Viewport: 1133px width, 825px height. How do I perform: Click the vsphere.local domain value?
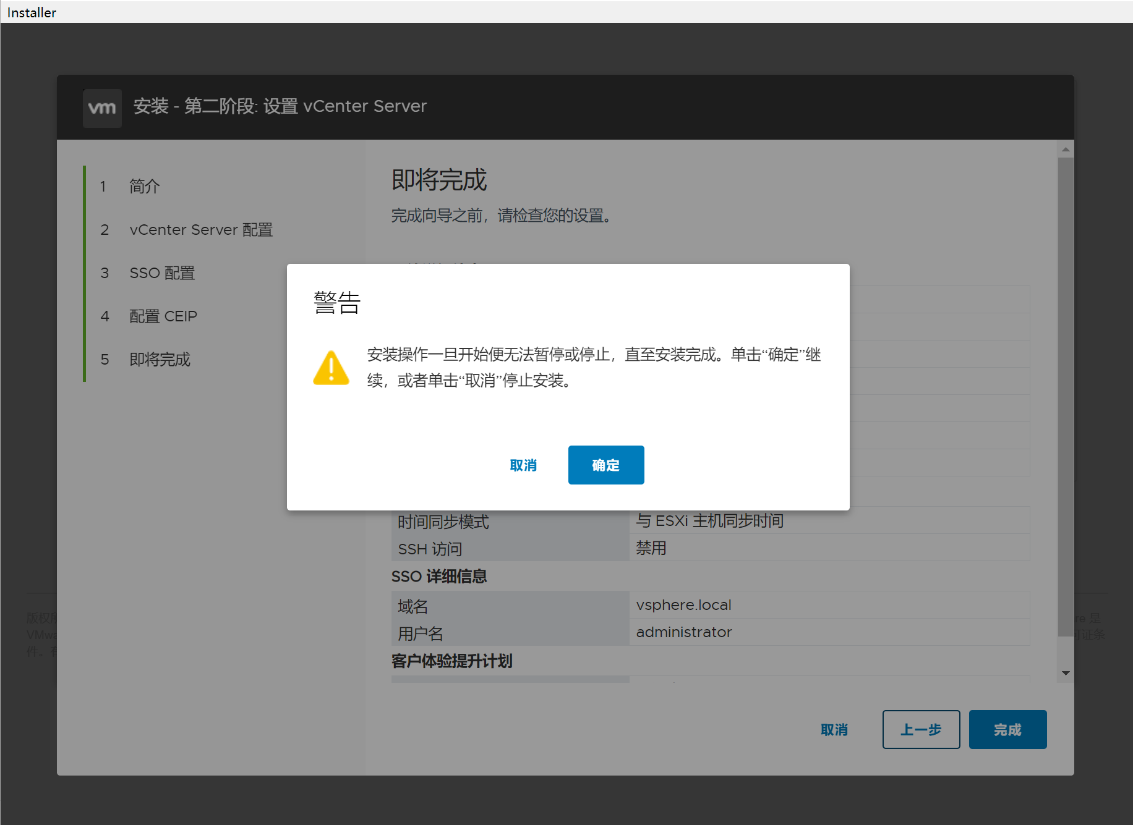coord(683,605)
